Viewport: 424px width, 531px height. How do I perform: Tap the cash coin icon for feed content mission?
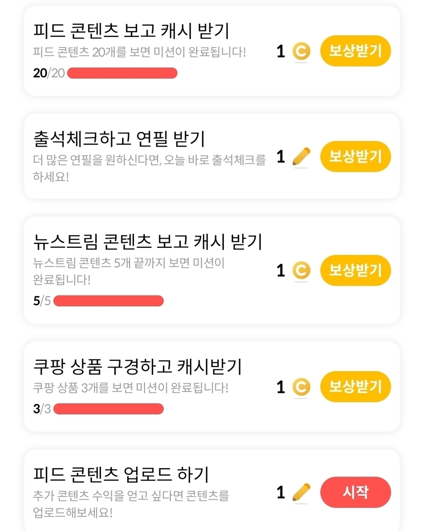301,52
